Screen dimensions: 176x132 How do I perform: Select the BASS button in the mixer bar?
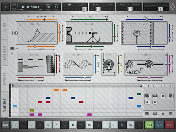click(95, 5)
